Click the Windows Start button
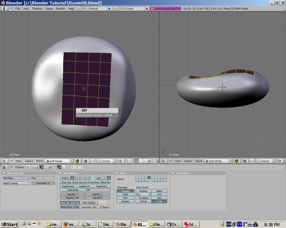 [10, 224]
